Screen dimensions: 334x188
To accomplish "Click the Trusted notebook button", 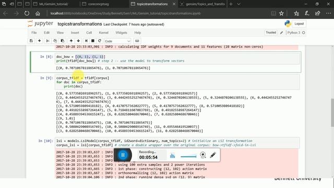I will click(x=271, y=32).
